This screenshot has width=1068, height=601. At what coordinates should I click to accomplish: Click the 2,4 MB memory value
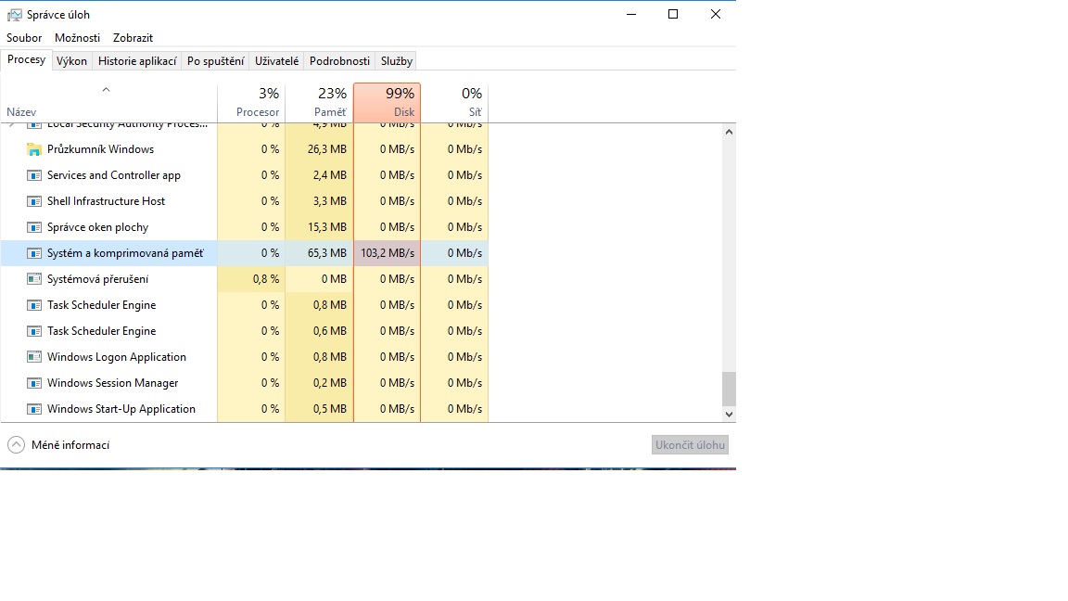click(330, 175)
